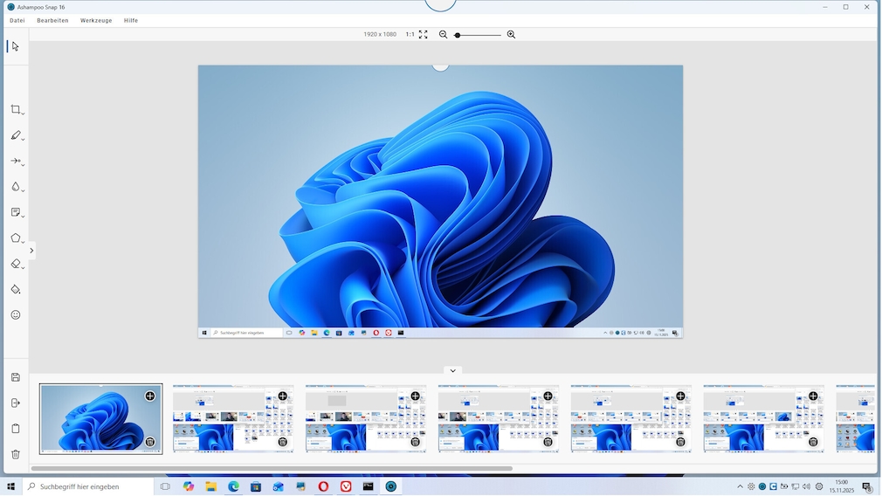Image resolution: width=882 pixels, height=496 pixels.
Task: Click the zoom slider track
Action: [480, 35]
